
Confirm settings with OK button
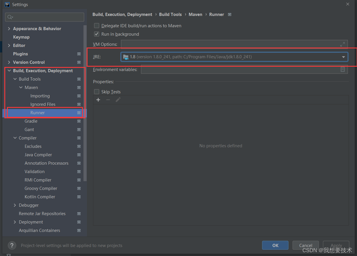coord(275,245)
